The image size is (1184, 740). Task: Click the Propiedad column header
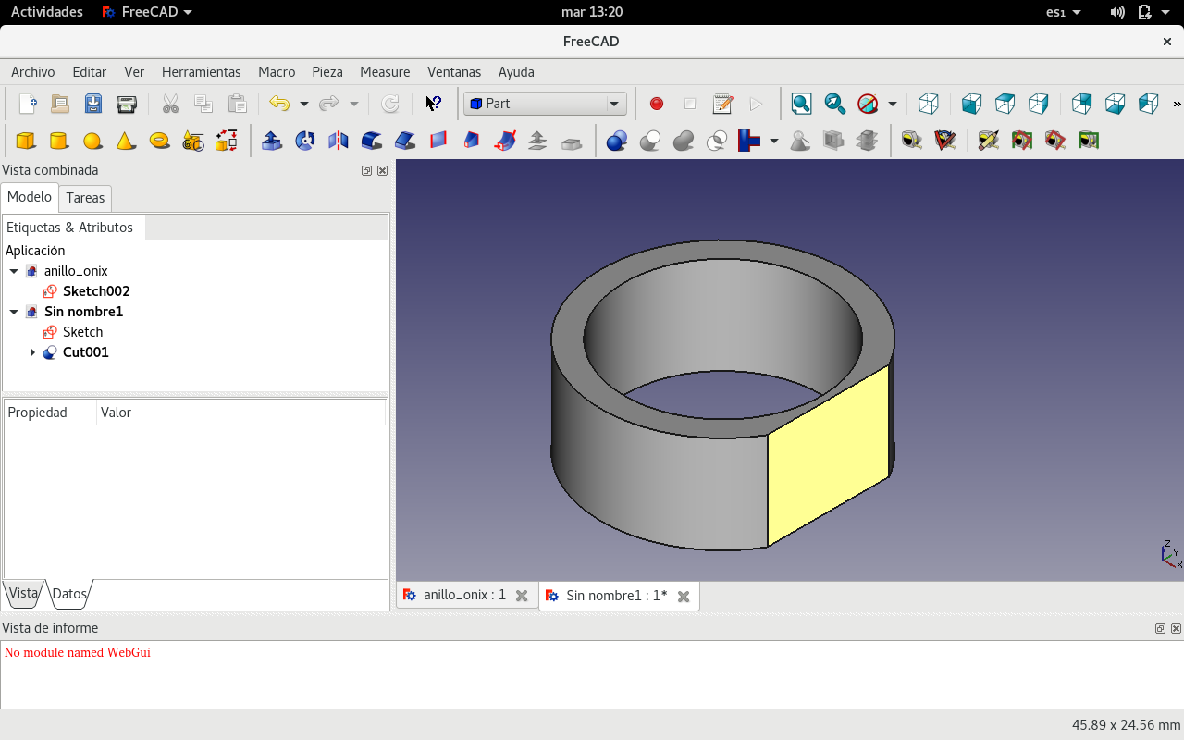(50, 413)
